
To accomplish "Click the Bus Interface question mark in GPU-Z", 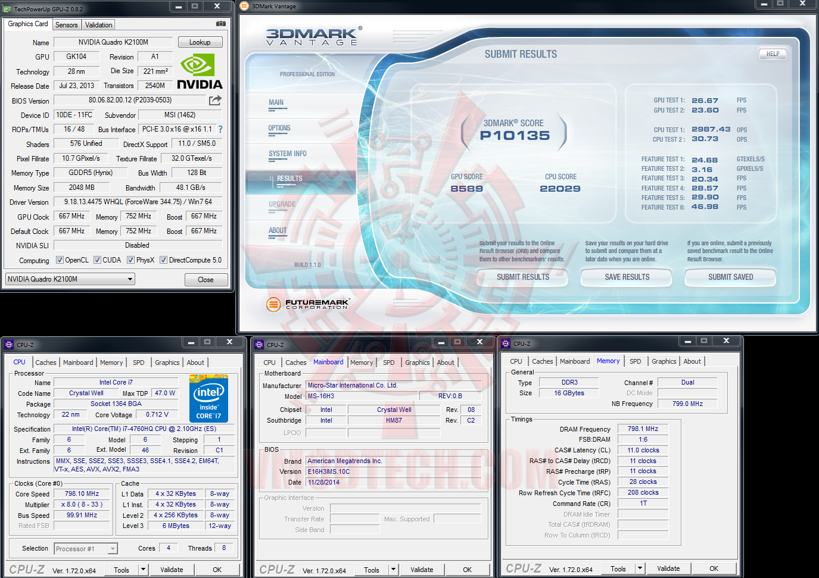I will 220,129.
